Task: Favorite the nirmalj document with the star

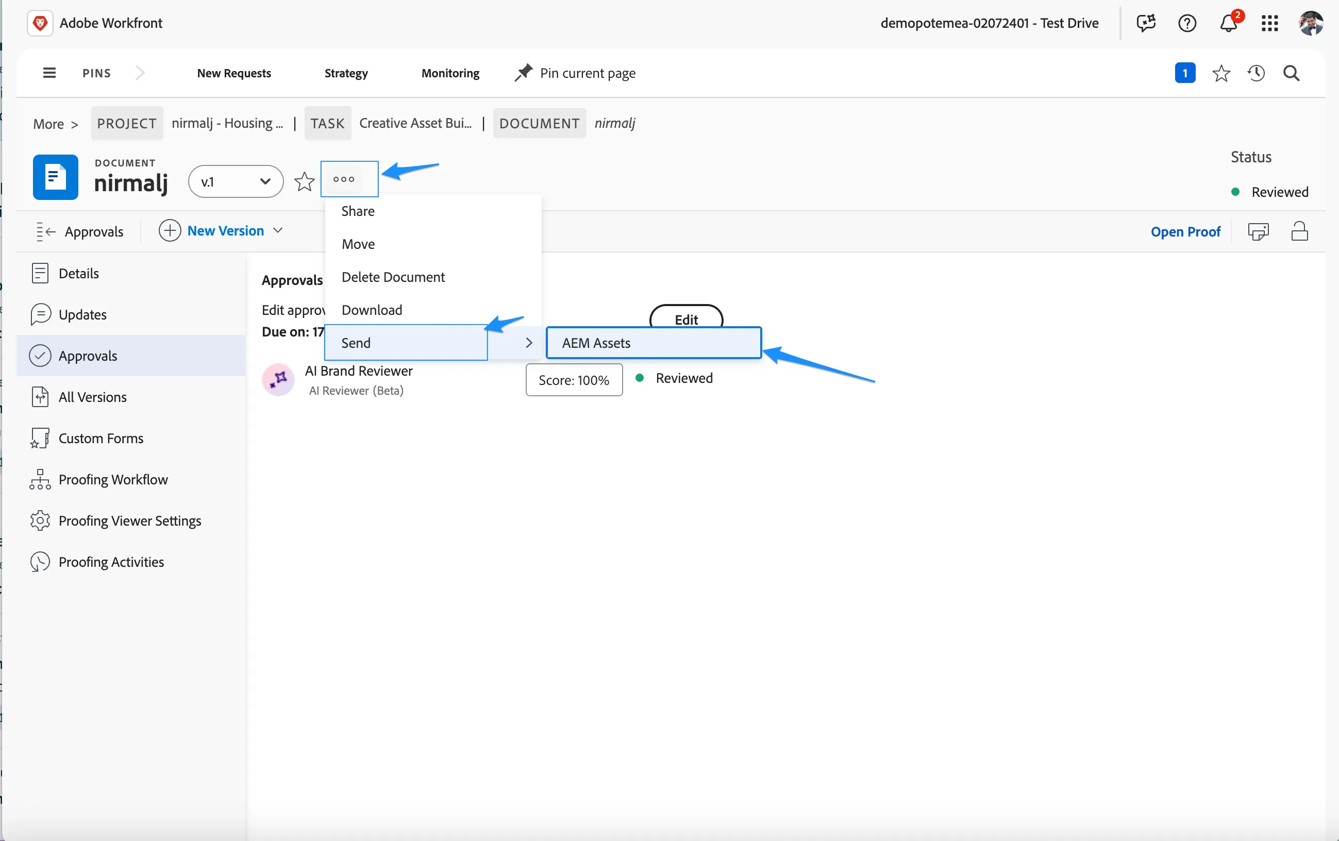Action: click(x=304, y=182)
